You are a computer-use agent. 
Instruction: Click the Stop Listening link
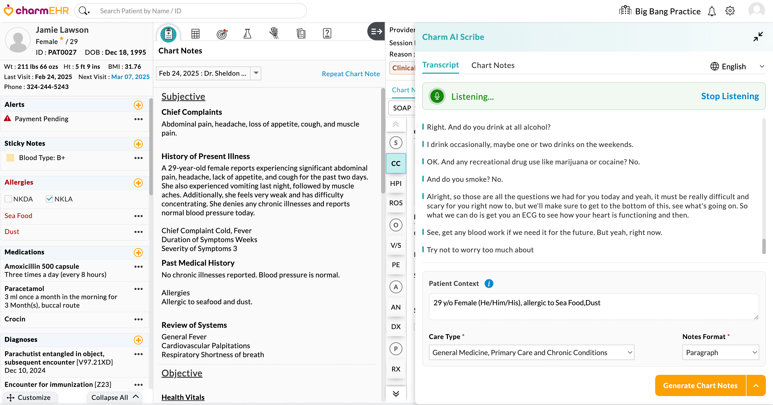point(730,96)
